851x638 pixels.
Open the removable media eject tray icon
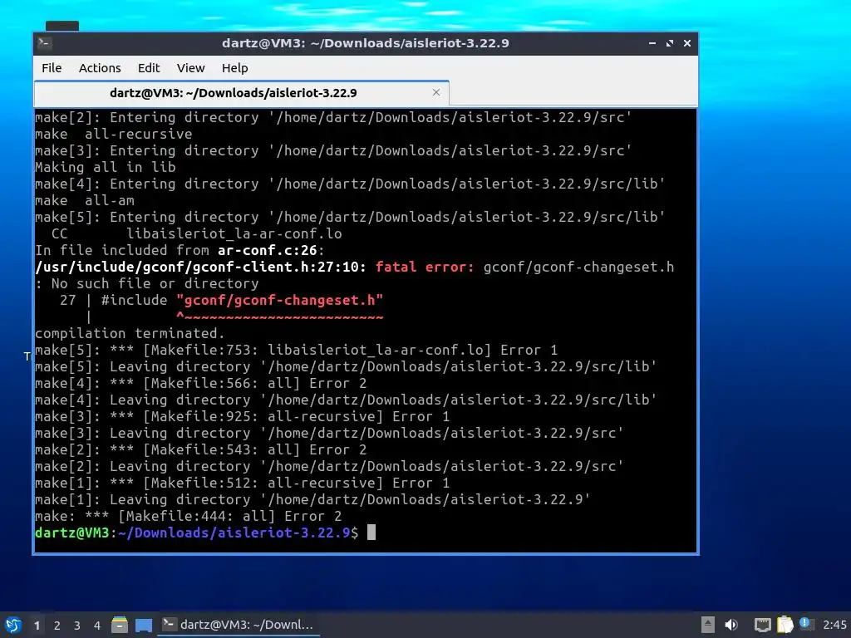[x=707, y=625]
